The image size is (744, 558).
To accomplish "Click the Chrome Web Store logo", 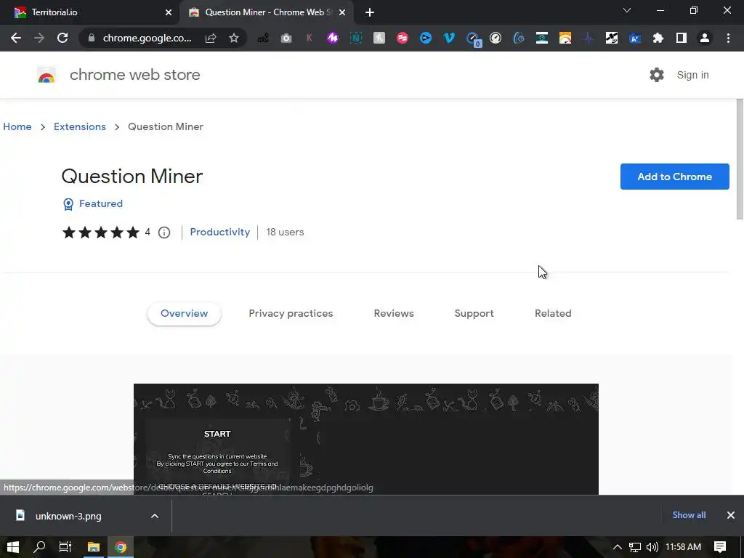I will (x=46, y=75).
